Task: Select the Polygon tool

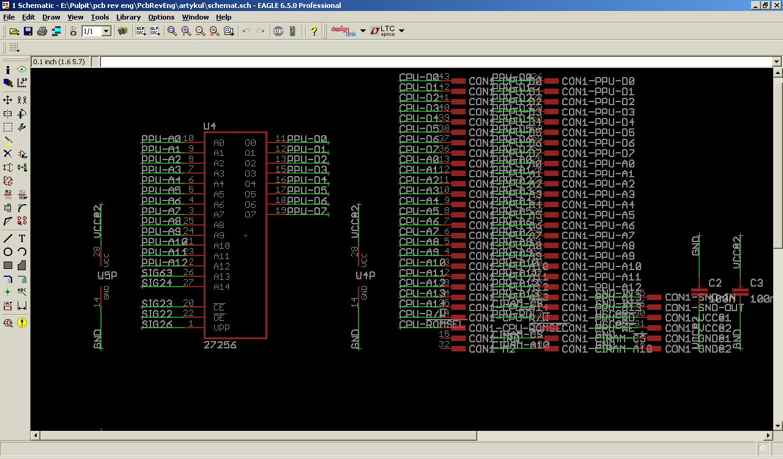Action: 22,265
